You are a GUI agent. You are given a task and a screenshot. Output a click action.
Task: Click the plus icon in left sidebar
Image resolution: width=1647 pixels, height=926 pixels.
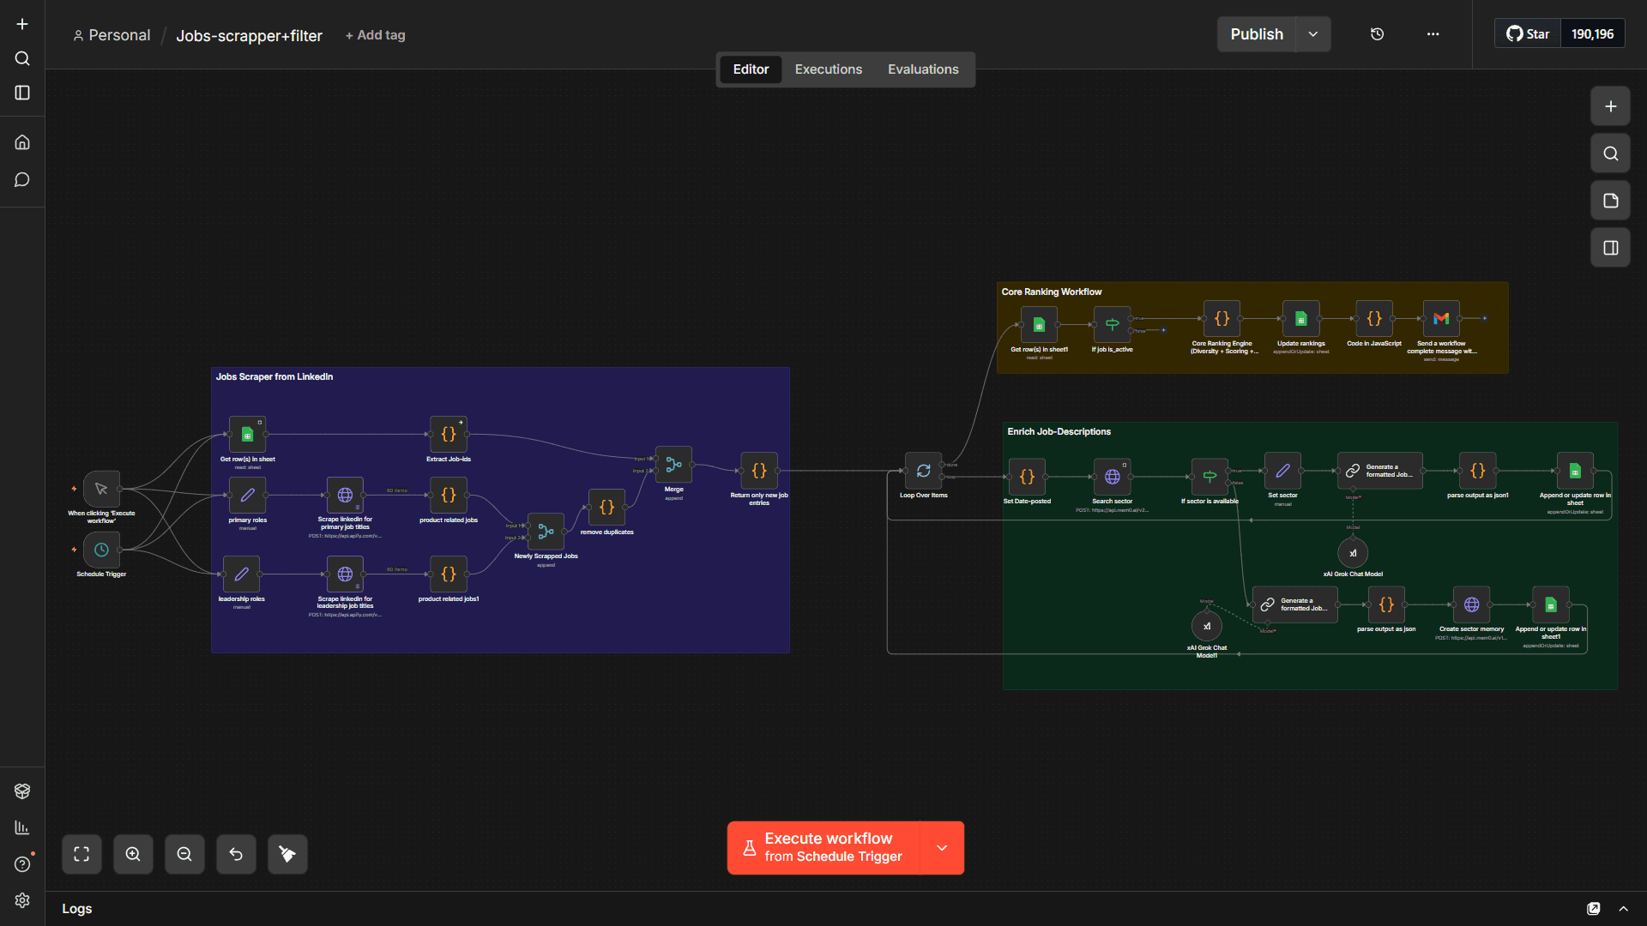22,24
